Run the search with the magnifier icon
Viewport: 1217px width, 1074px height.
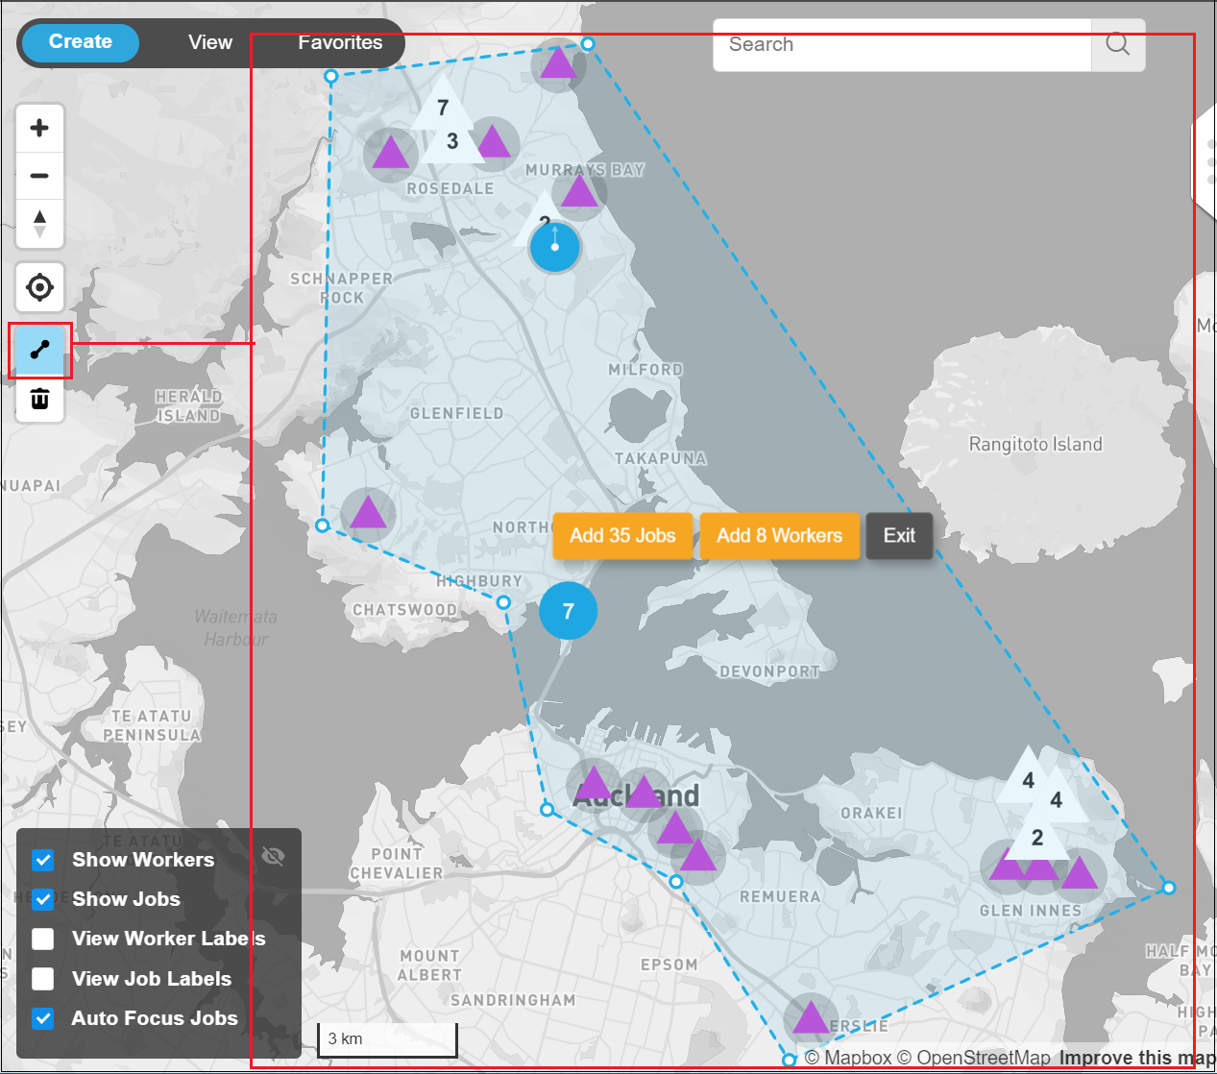coord(1117,44)
